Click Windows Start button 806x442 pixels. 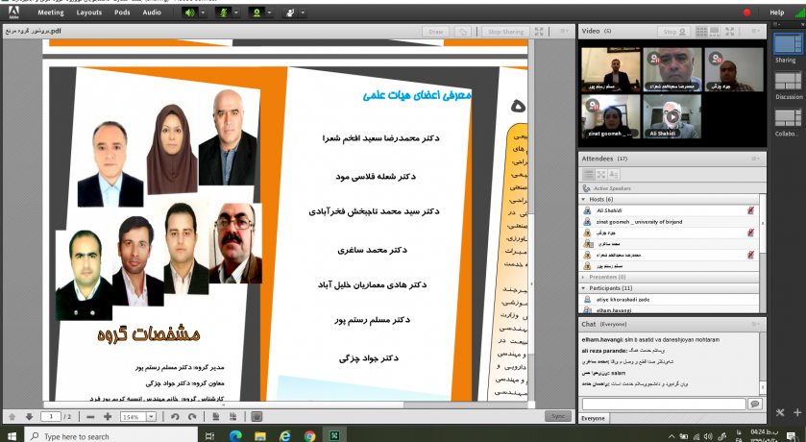[x=12, y=436]
